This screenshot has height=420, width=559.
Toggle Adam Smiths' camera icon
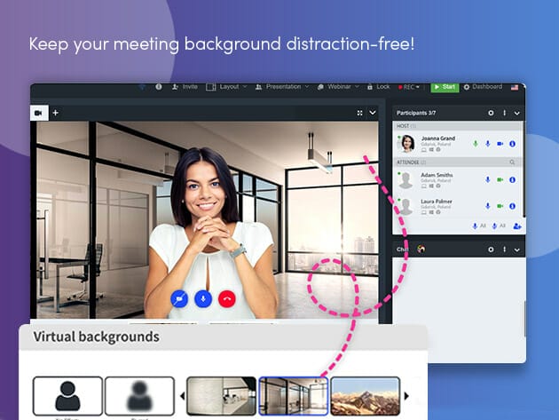pyautogui.click(x=500, y=179)
